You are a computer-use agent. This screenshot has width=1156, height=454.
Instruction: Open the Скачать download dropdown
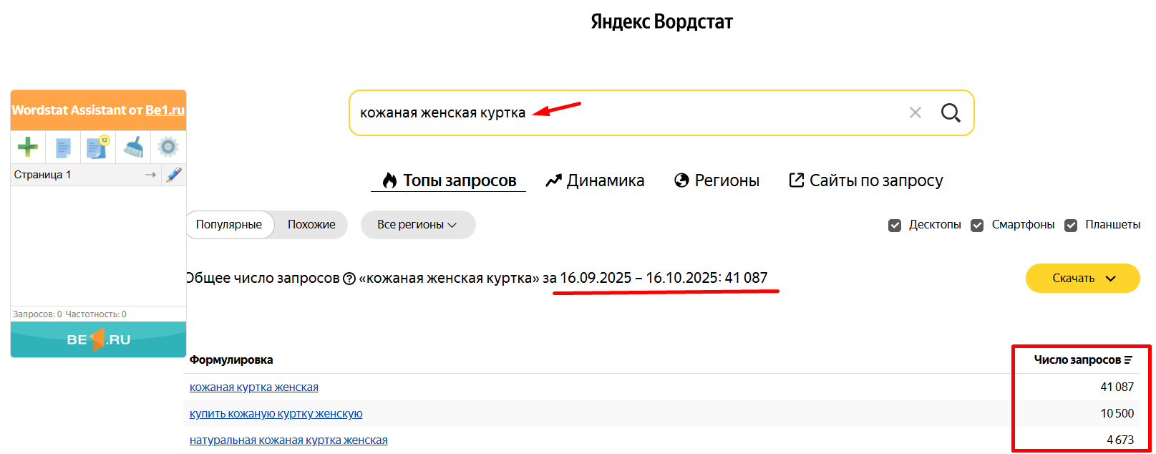pos(1082,279)
